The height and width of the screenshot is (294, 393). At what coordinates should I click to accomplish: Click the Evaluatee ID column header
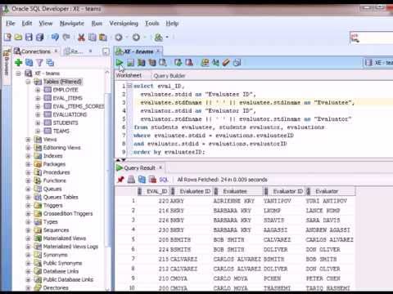192,191
